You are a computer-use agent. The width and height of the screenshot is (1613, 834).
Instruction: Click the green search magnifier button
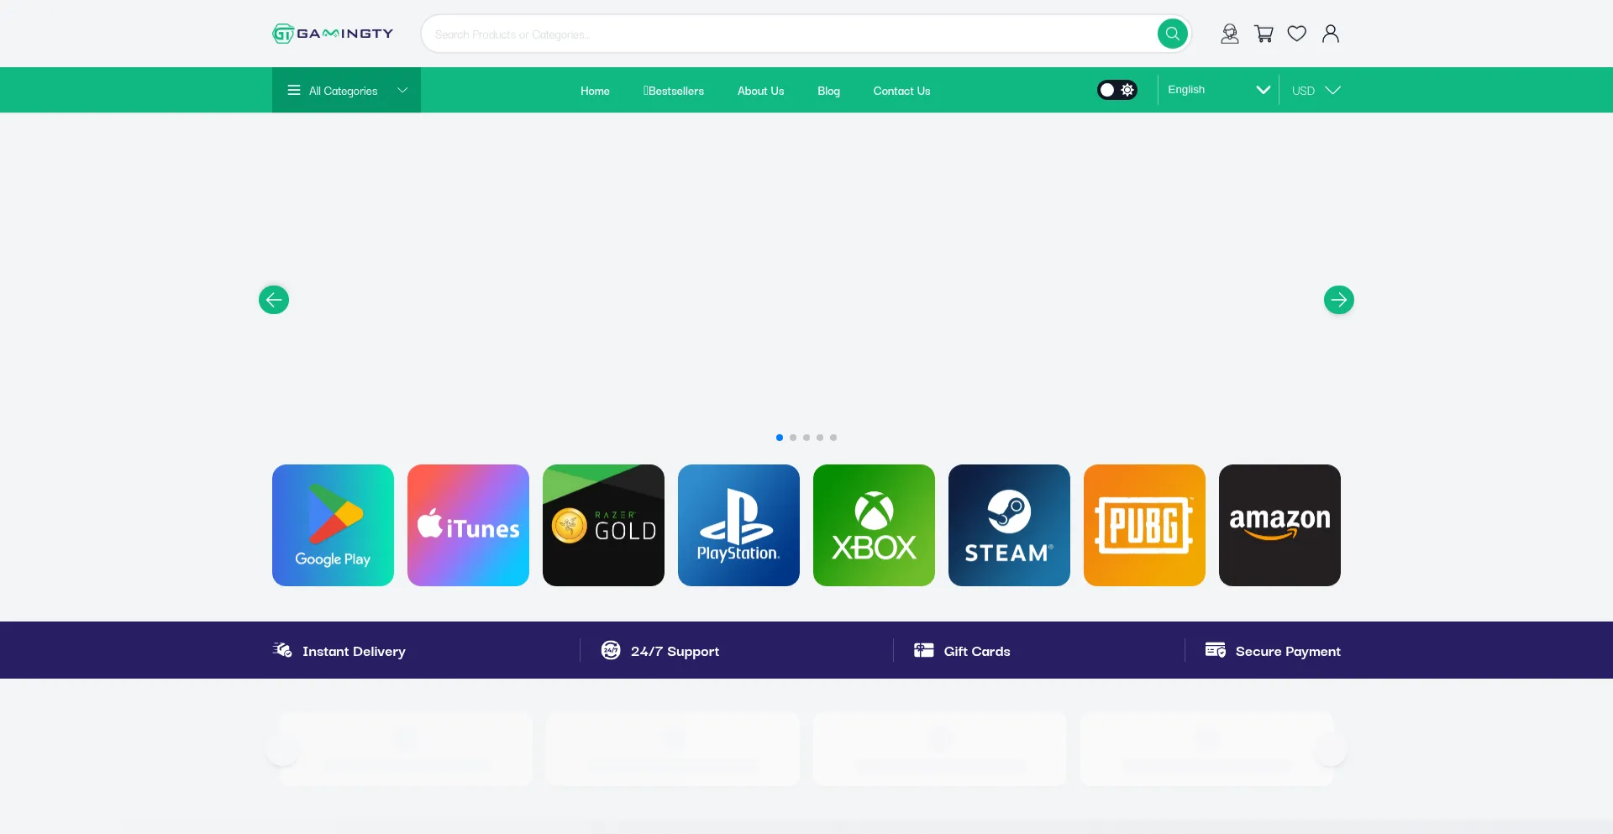coord(1172,34)
